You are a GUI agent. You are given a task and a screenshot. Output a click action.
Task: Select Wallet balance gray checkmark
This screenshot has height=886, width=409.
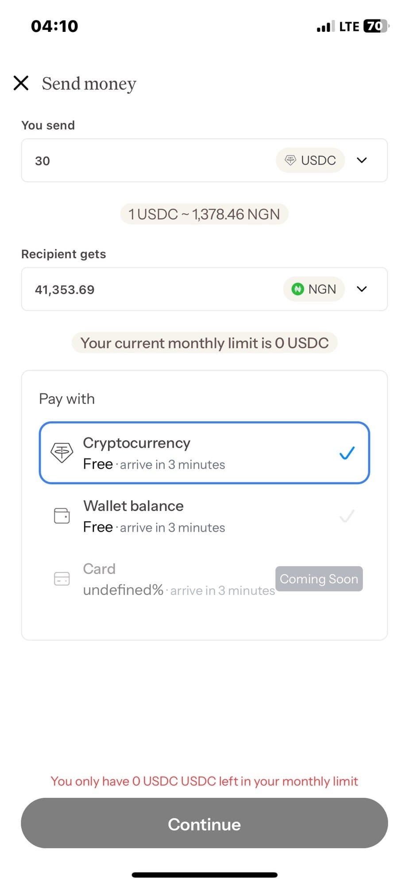coord(347,516)
